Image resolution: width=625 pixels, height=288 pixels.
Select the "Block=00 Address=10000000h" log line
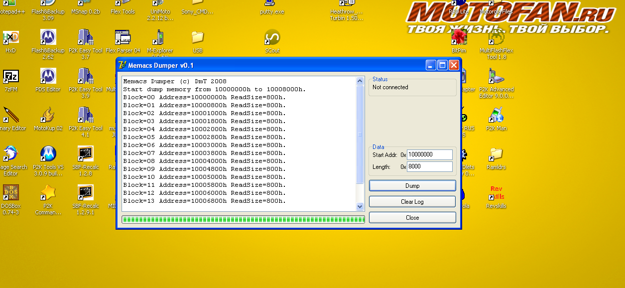pos(205,97)
